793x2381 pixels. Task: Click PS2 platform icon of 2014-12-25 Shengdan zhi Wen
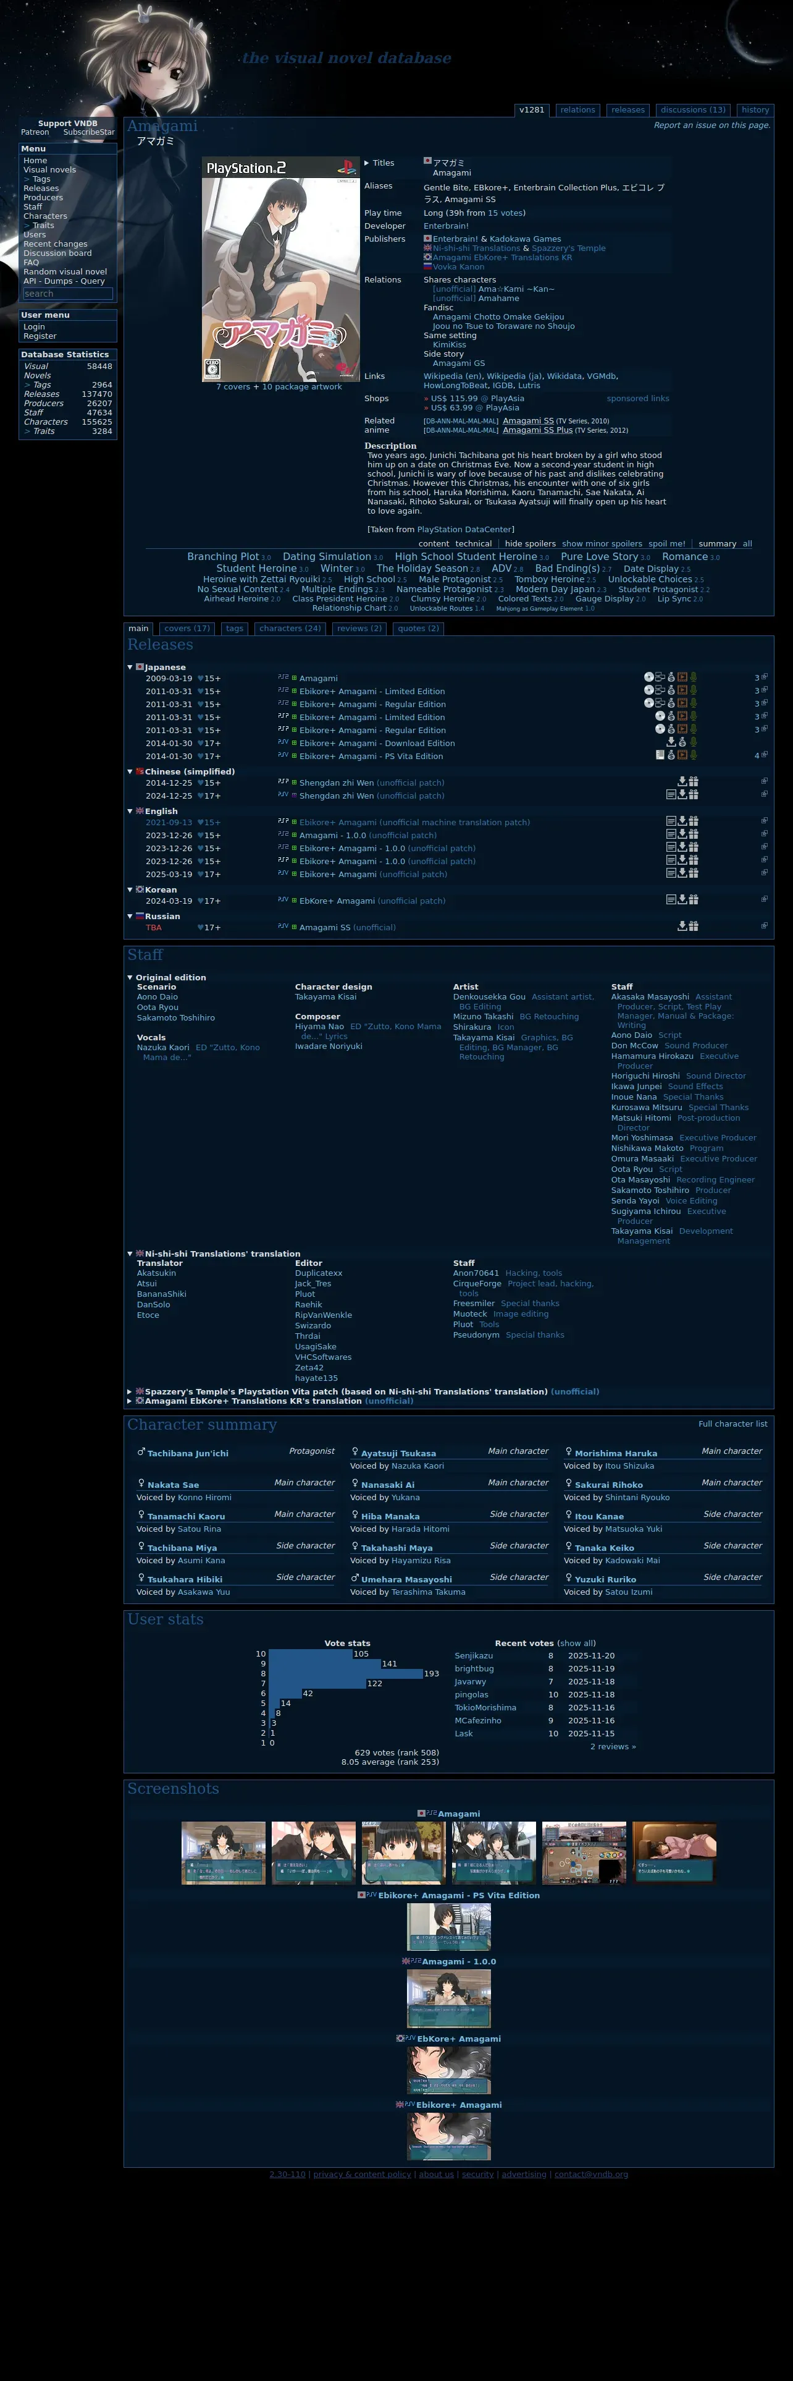tap(283, 781)
